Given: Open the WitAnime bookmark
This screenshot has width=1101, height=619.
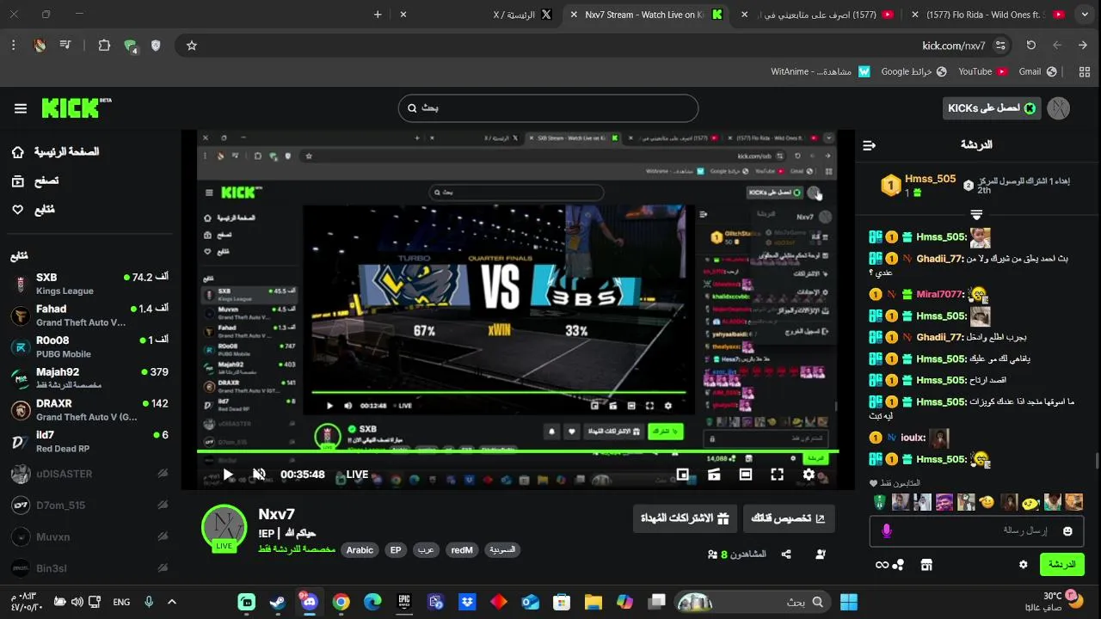Looking at the screenshot, I should click(x=821, y=71).
